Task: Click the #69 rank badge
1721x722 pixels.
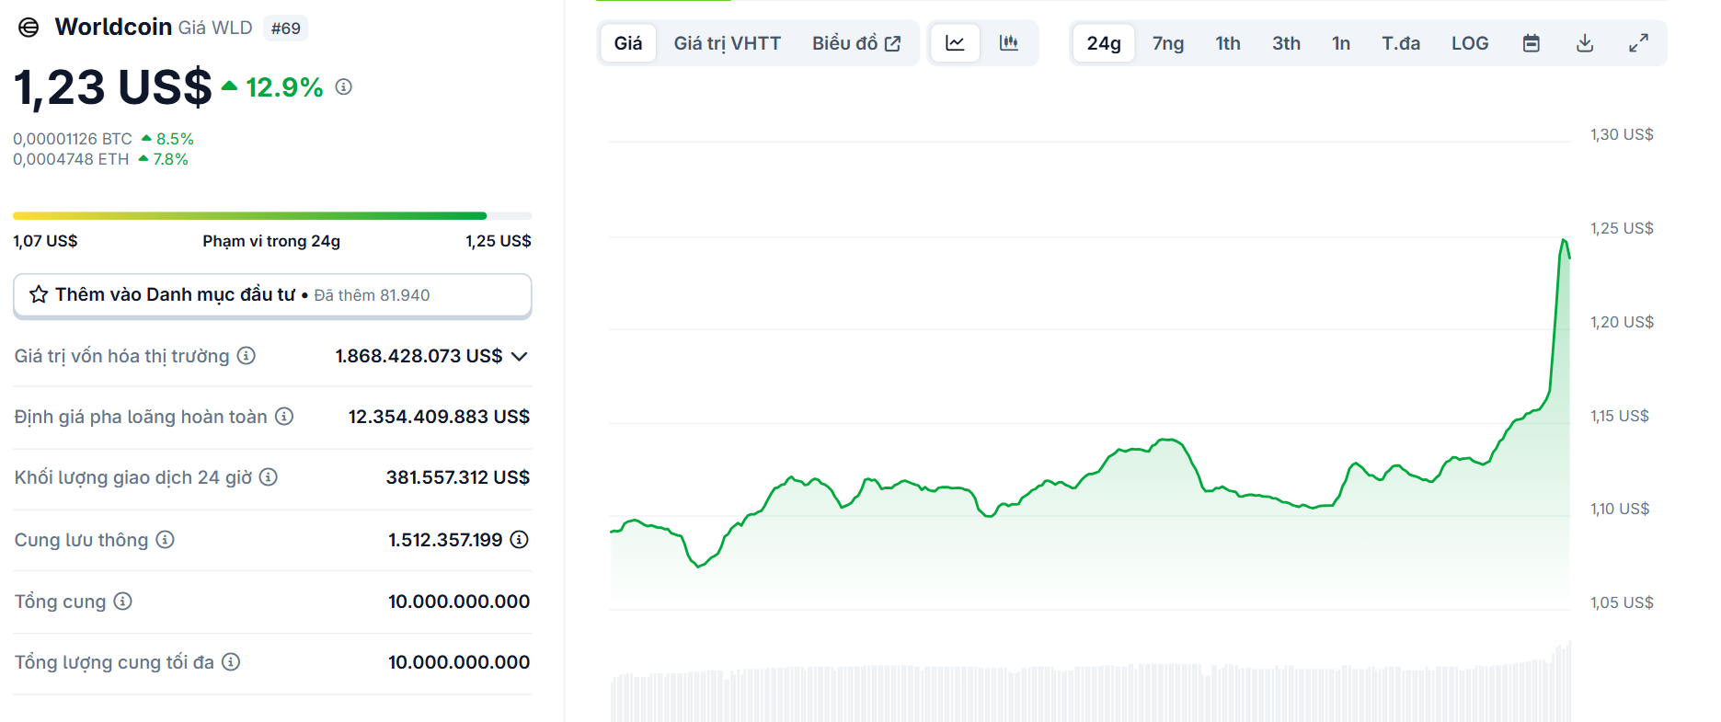Action: coord(286,29)
